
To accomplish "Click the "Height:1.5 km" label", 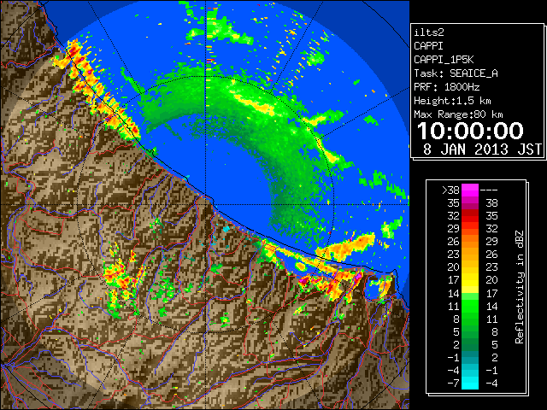I will [x=452, y=101].
